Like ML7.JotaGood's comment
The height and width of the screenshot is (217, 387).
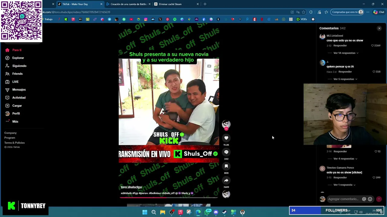pyautogui.click(x=372, y=46)
